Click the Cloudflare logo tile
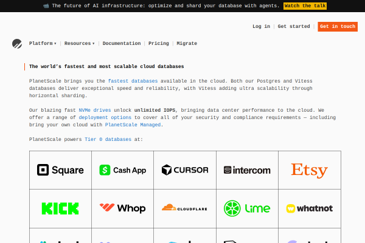Image resolution: width=365 pixels, height=243 pixels. tap(185, 208)
